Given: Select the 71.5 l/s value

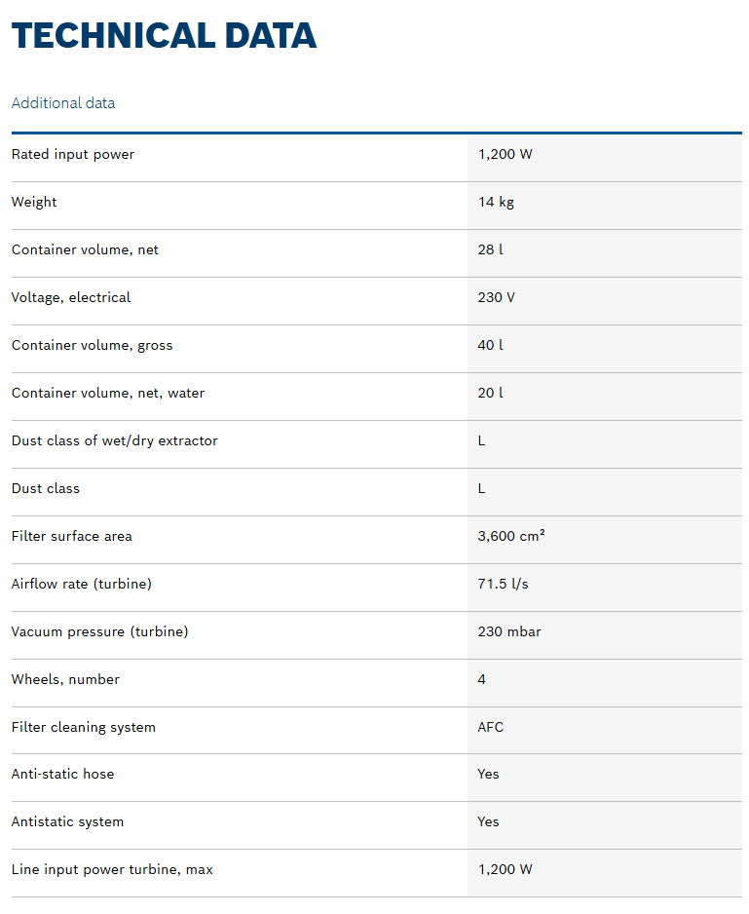Looking at the screenshot, I should pyautogui.click(x=503, y=584).
